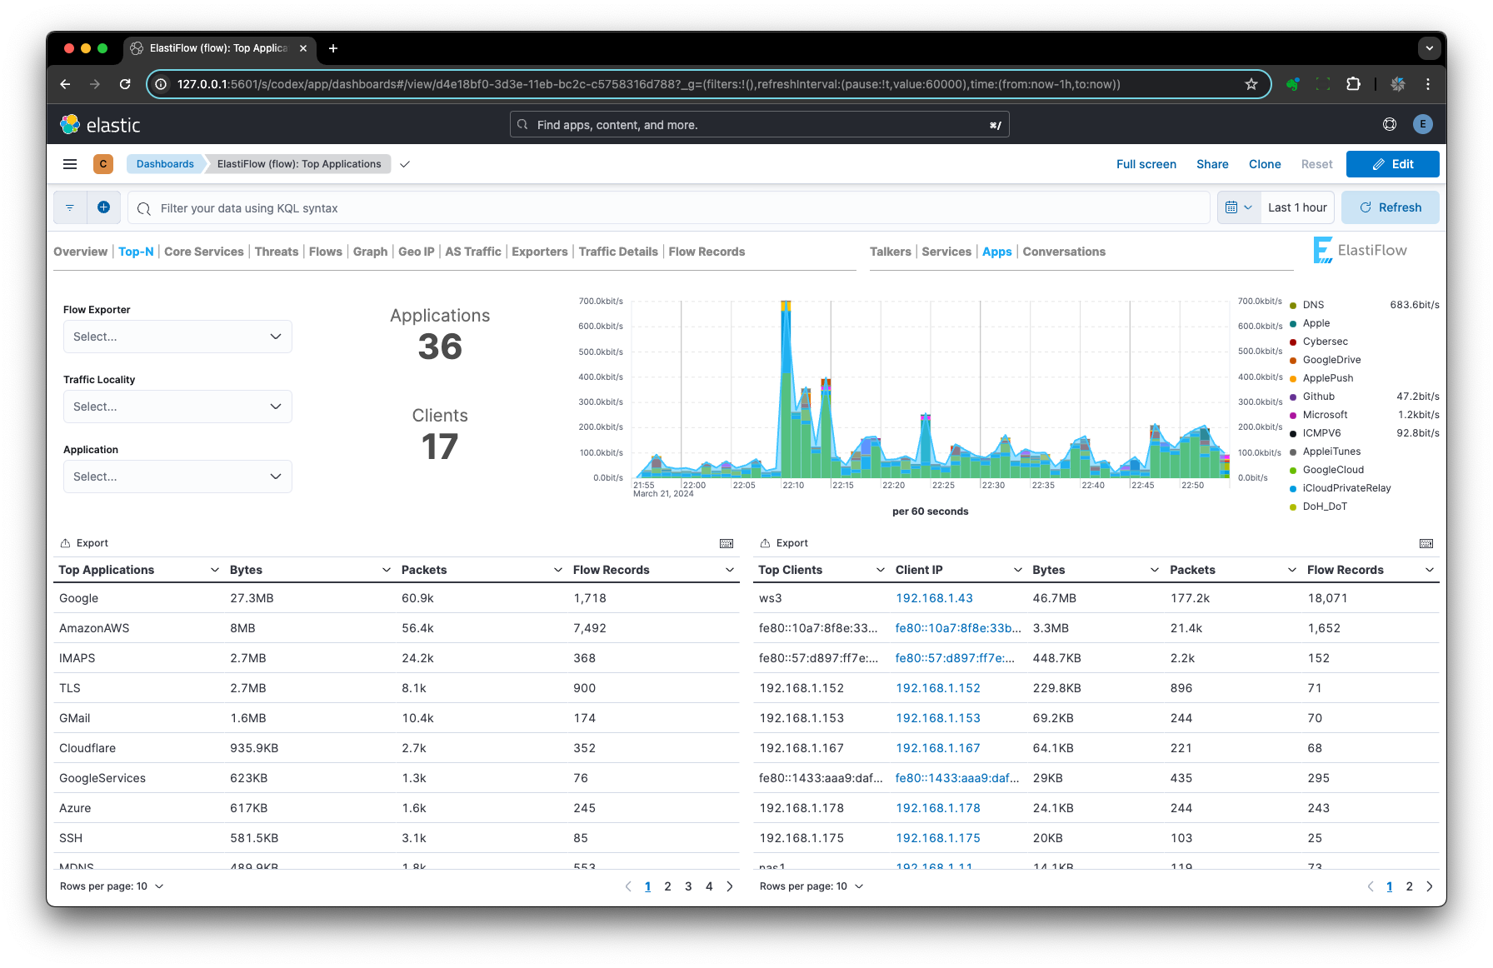This screenshot has height=968, width=1493.
Task: Toggle Cybersec series in chart legend
Action: pyautogui.click(x=1326, y=342)
